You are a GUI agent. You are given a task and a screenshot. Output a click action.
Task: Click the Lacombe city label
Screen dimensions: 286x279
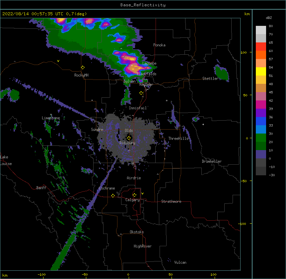point(149,63)
